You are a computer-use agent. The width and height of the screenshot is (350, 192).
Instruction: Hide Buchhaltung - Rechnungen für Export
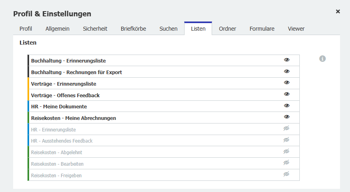(287, 71)
